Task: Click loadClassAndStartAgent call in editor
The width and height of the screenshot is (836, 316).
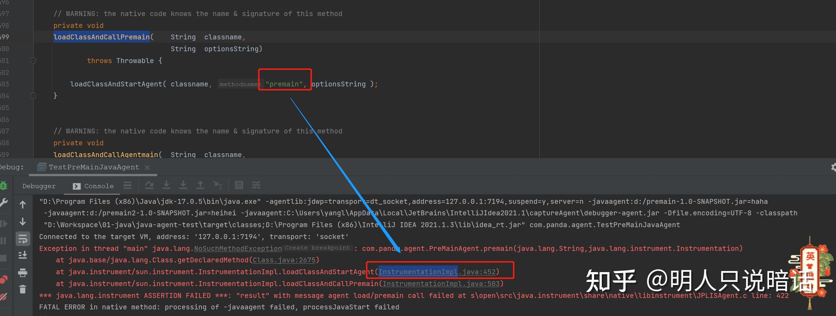Action: coord(116,84)
